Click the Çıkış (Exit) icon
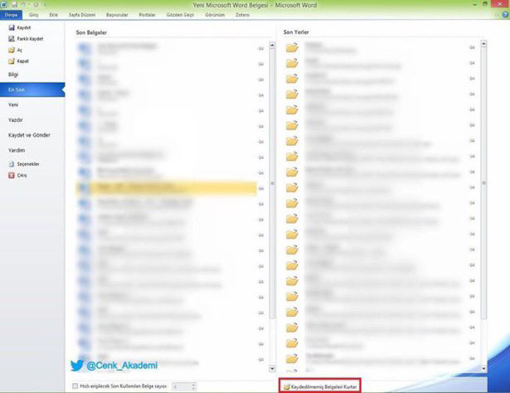This screenshot has height=393, width=510. 11,175
